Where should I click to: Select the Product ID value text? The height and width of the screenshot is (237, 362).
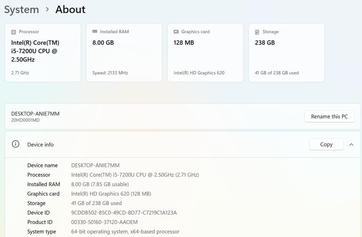(x=104, y=222)
